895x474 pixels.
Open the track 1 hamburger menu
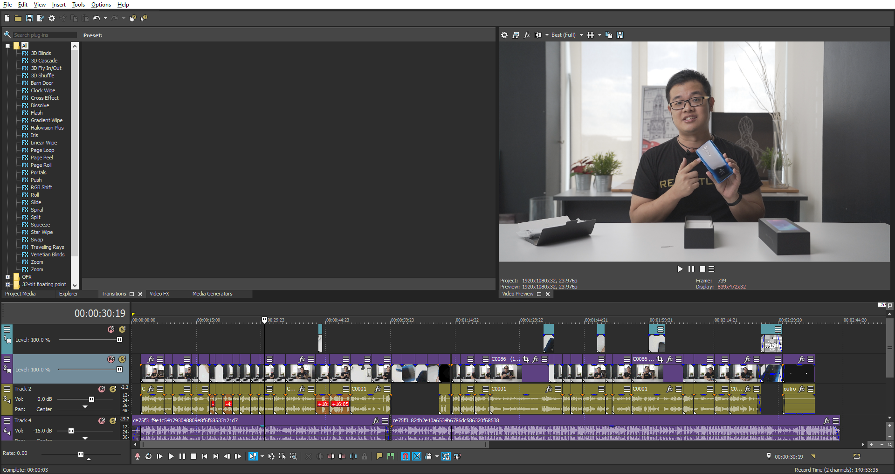pos(7,330)
